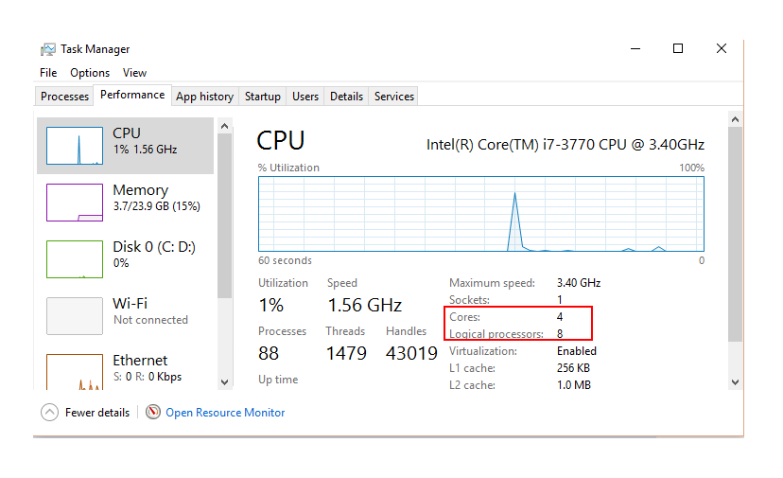This screenshot has width=783, height=478.
Task: Go to the Startup tab
Action: pyautogui.click(x=262, y=97)
